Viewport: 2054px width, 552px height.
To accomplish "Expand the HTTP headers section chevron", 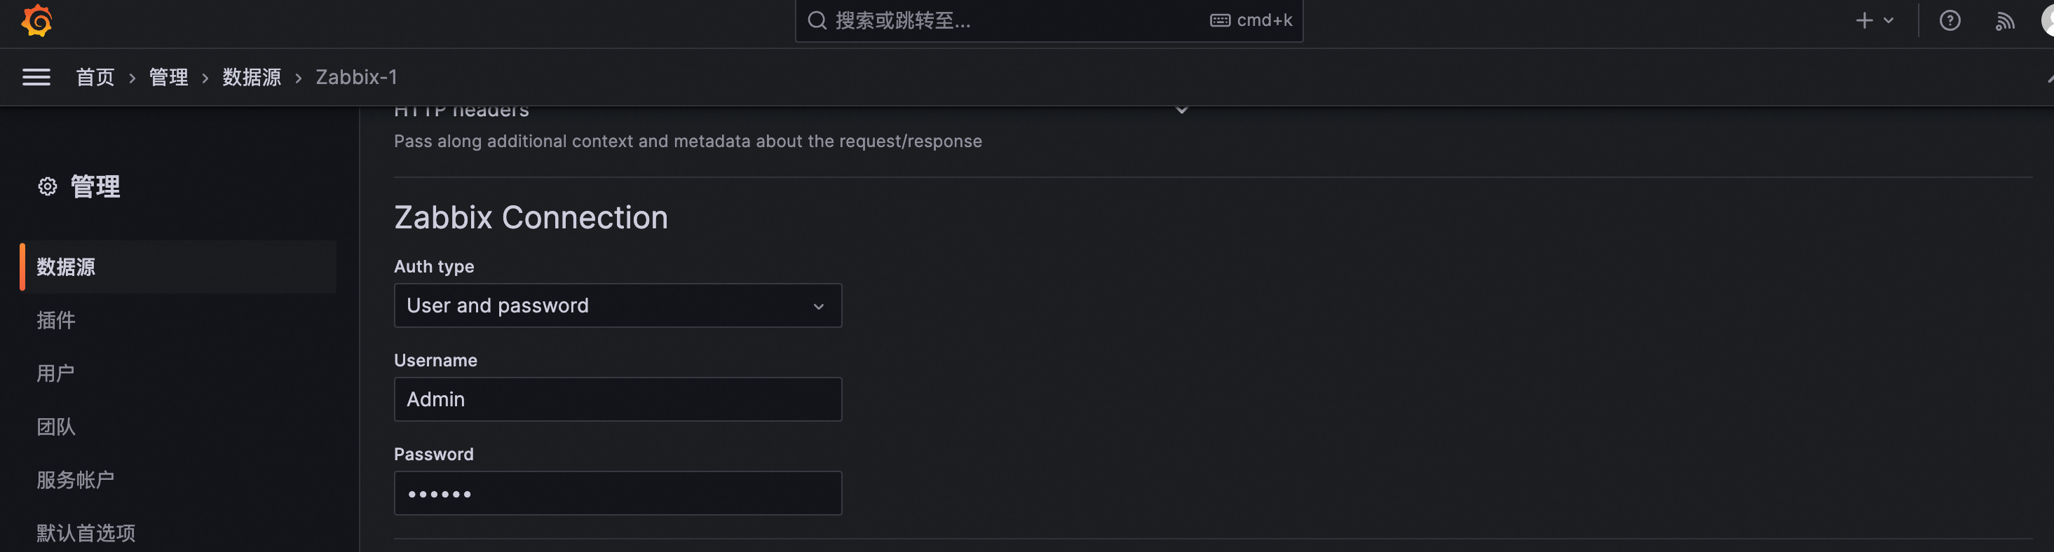I will coord(1182,111).
